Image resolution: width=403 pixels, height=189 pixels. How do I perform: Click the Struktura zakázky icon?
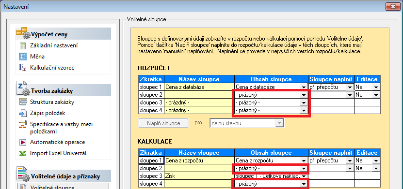pyautogui.click(x=23, y=102)
